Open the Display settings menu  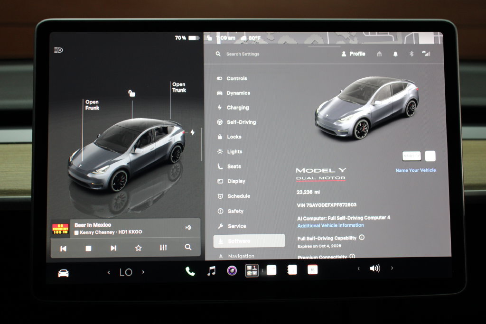[x=231, y=181]
